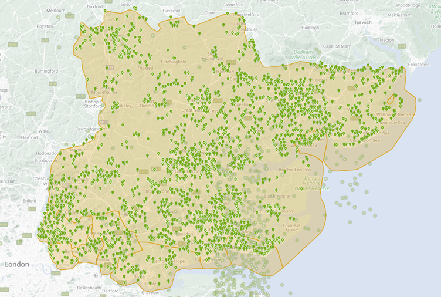
Task: Select the Capel St Mary label
Action: (x=337, y=46)
